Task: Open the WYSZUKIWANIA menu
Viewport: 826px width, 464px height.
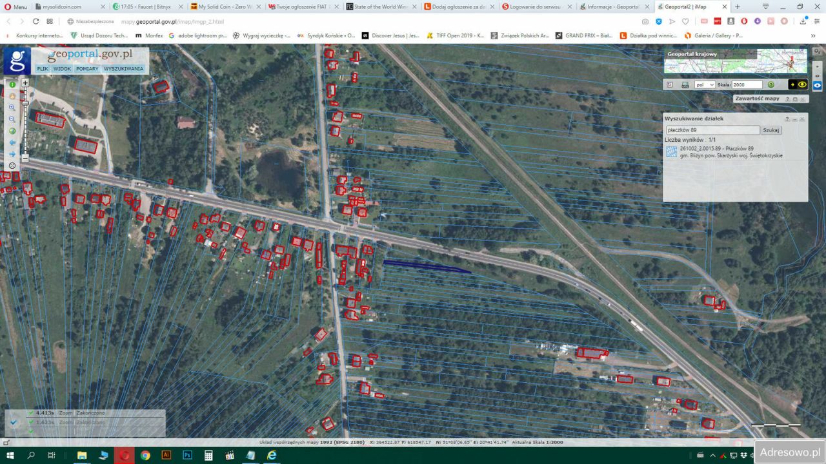Action: click(x=123, y=68)
